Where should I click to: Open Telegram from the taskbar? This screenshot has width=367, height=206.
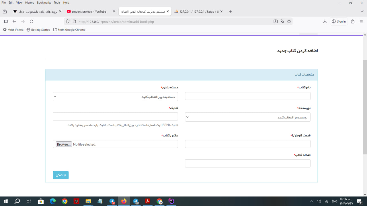click(112, 201)
